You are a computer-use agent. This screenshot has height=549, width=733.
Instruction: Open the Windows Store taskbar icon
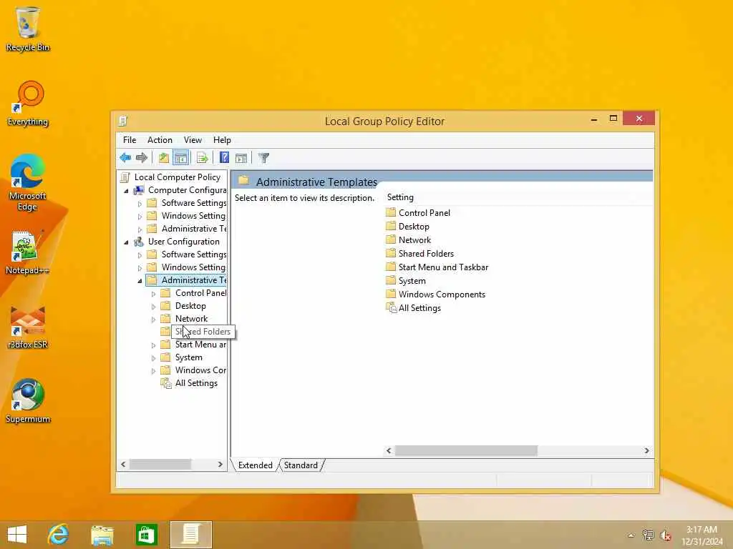tap(146, 535)
